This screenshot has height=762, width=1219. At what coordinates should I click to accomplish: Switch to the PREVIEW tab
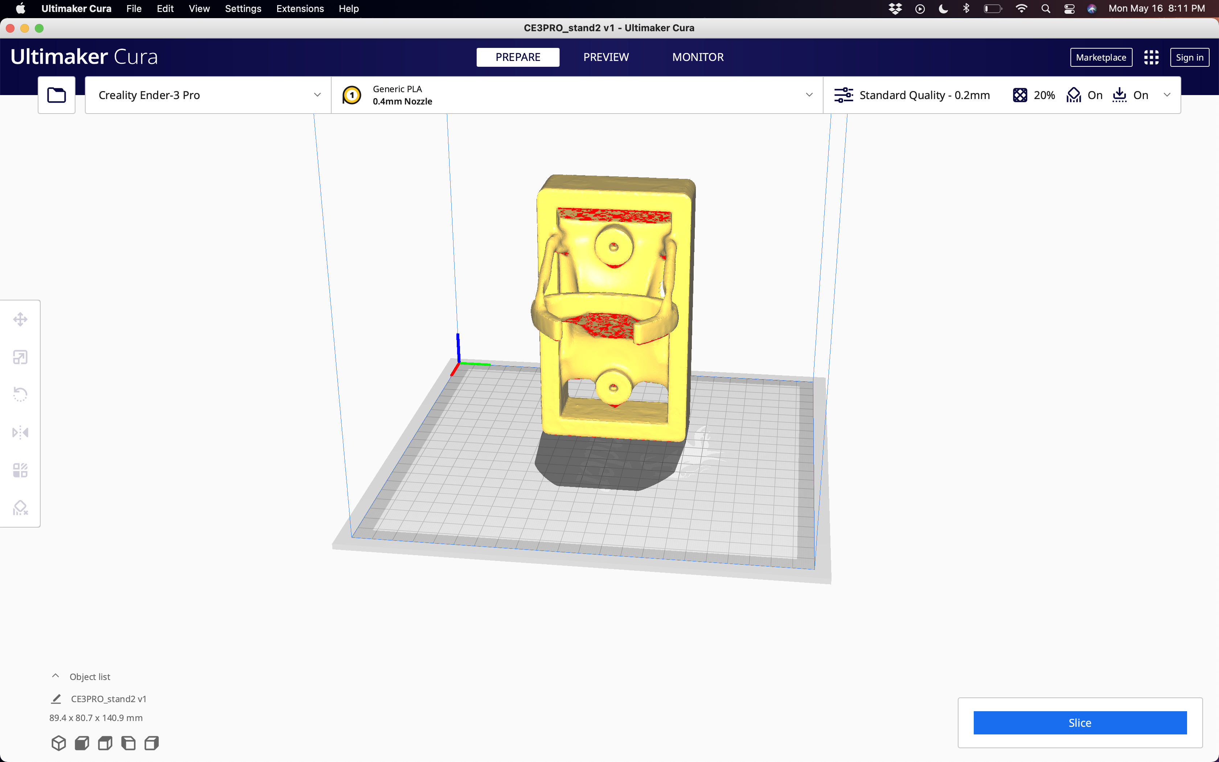[606, 57]
